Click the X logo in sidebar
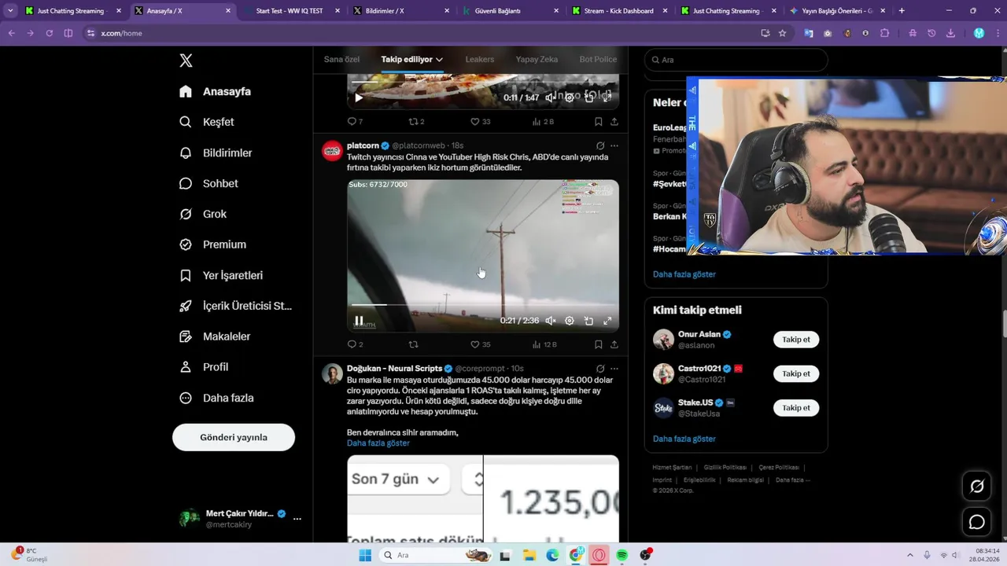This screenshot has width=1007, height=566. pos(186,61)
